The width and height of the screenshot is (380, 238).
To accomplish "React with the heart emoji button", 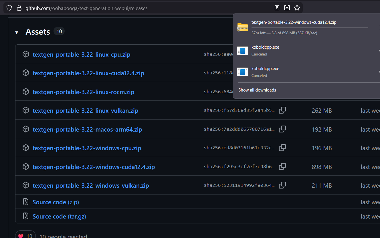I will coord(25,236).
